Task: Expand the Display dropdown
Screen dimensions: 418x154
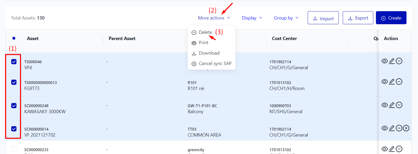Action: [252, 18]
